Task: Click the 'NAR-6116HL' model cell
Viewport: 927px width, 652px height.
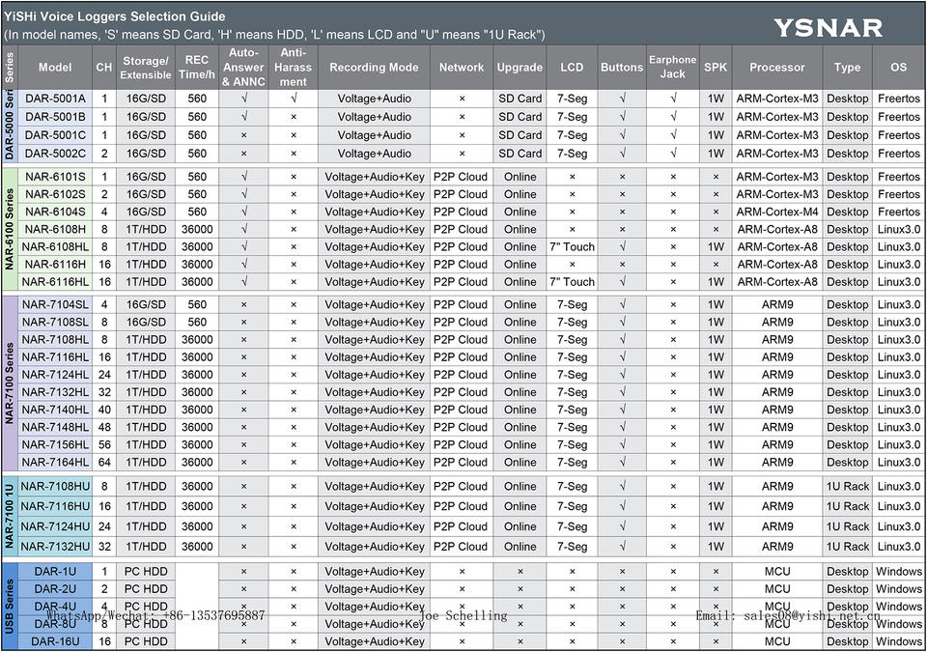Action: click(55, 282)
